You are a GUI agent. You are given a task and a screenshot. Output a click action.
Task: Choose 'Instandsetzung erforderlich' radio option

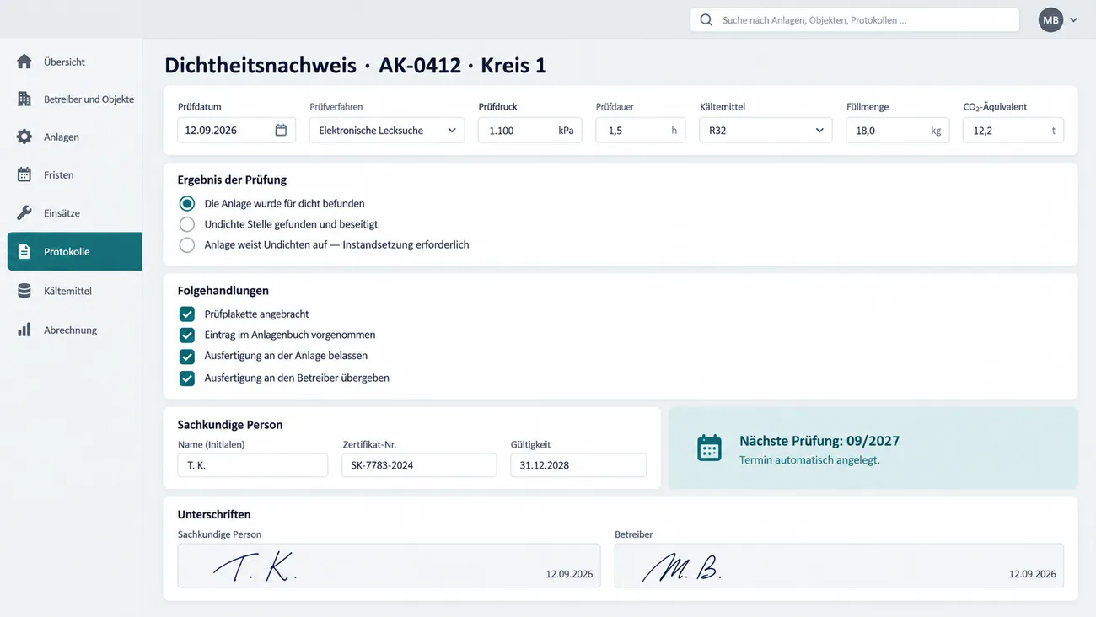tap(187, 244)
